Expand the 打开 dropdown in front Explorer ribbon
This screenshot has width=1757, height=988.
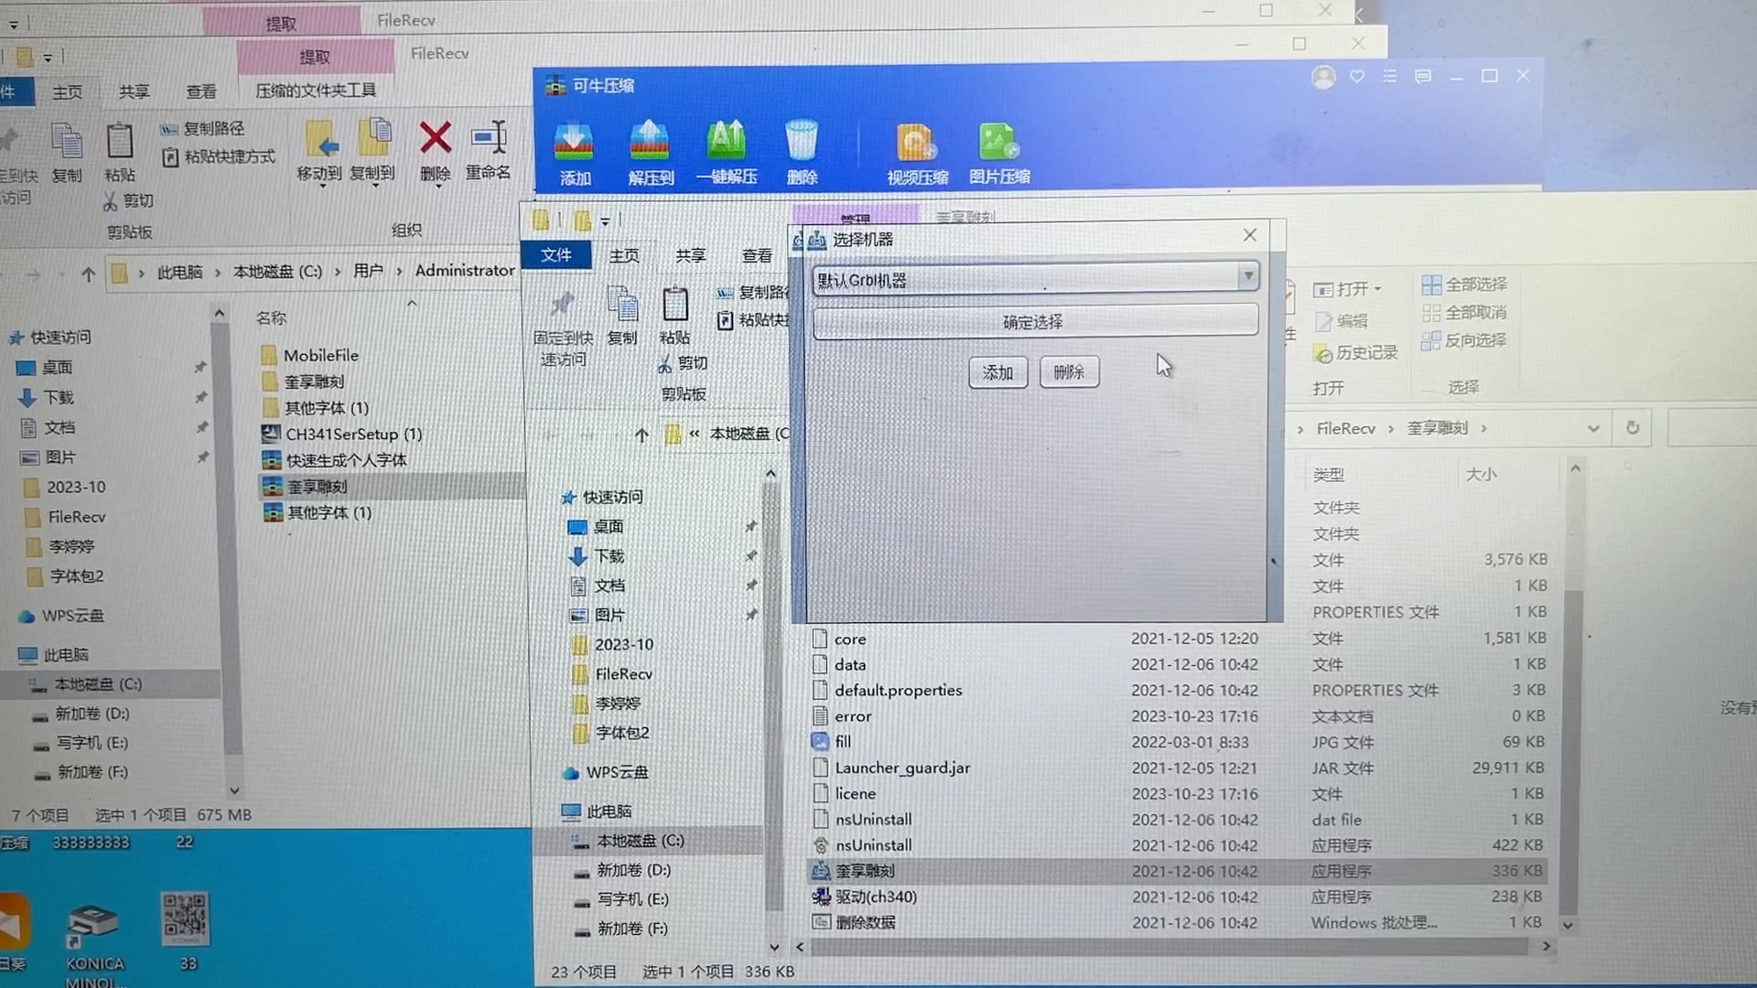[x=1377, y=289]
